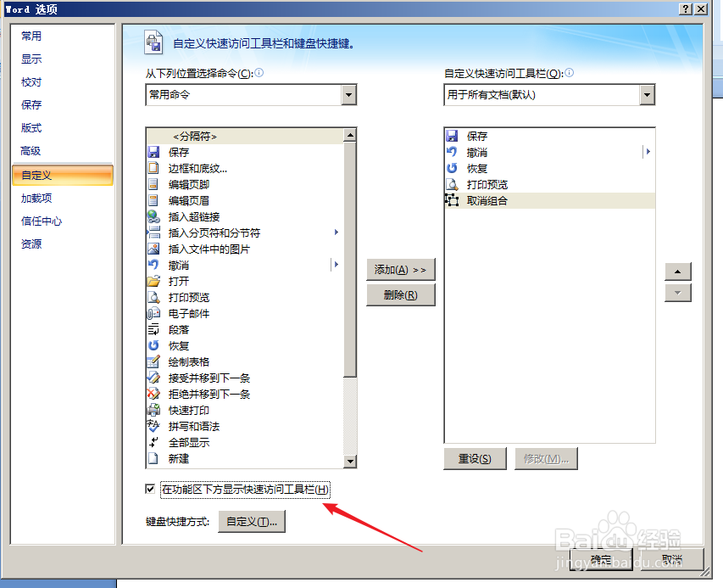Switch to the 高级 options category

tap(31, 151)
